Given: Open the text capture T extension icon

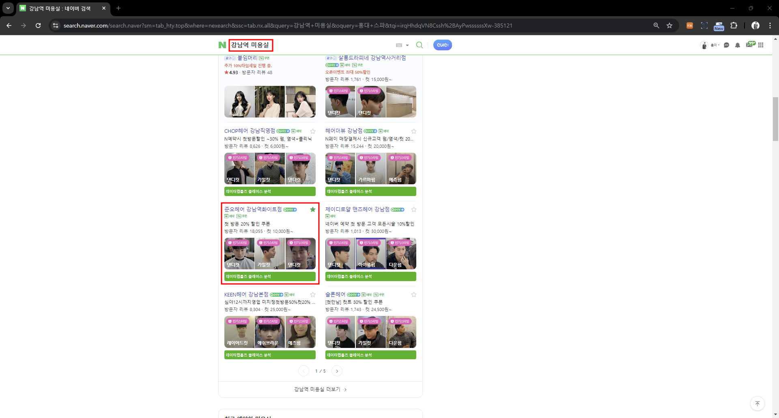Looking at the screenshot, I should [x=704, y=26].
